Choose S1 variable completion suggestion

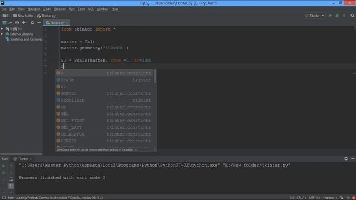click(x=105, y=87)
